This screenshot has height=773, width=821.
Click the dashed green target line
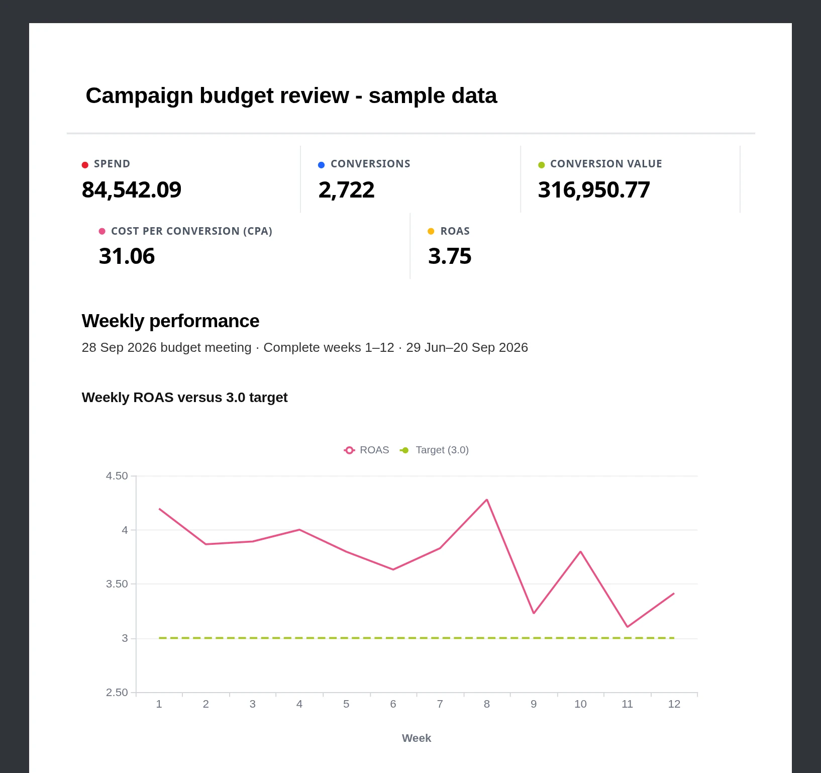[417, 638]
